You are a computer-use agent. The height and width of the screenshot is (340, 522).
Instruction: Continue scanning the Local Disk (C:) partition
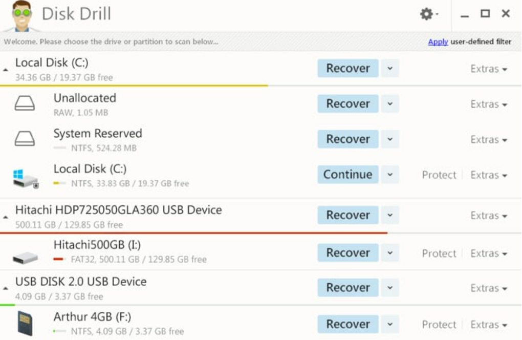tap(347, 175)
